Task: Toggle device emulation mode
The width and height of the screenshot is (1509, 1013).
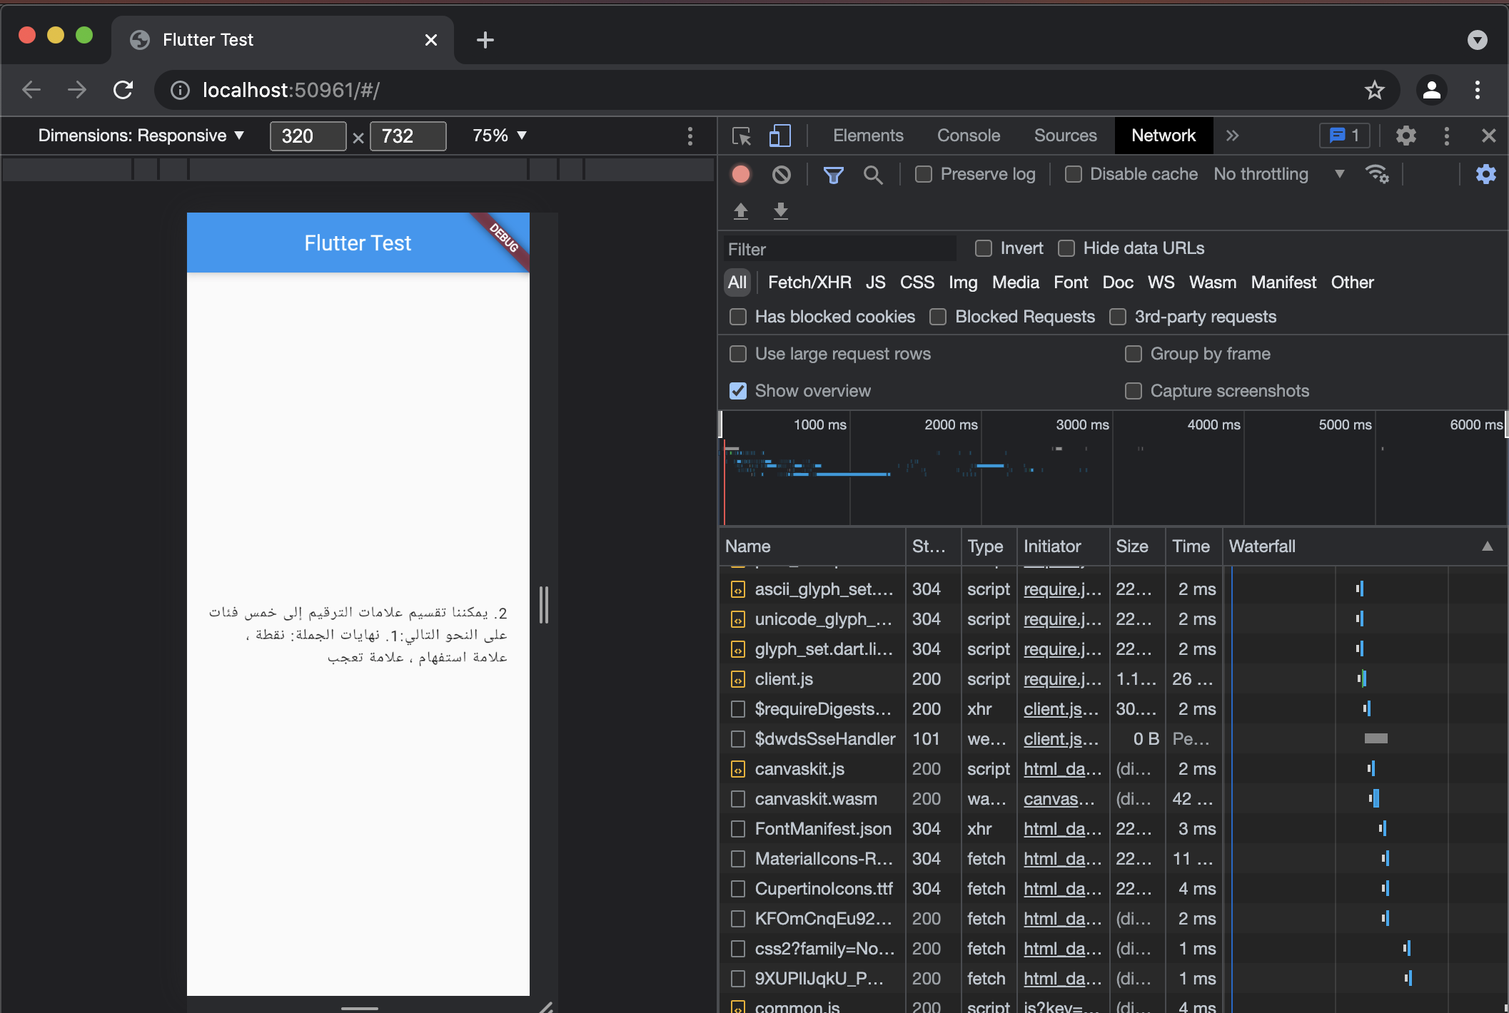Action: click(780, 135)
